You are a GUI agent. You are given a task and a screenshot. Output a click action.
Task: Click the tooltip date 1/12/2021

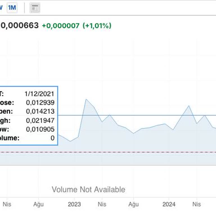coord(39,94)
